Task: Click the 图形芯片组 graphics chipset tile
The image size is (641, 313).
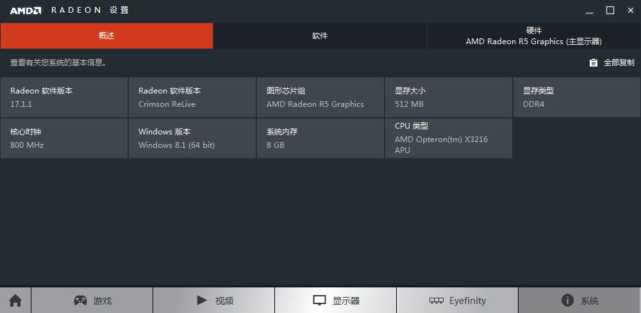Action: (320, 97)
